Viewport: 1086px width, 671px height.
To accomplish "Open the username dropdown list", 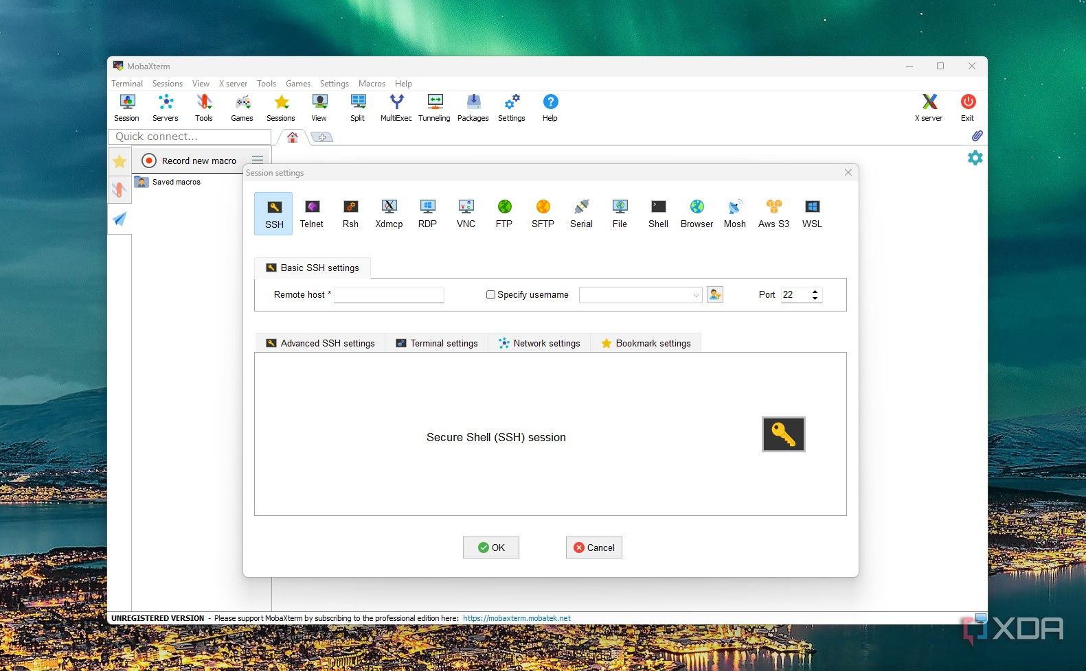I will point(696,295).
